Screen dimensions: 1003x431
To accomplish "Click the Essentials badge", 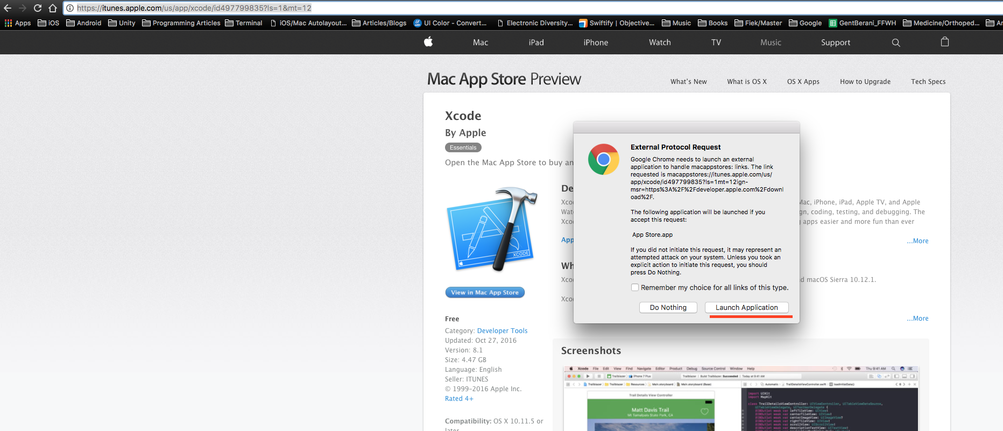I will click(x=463, y=147).
